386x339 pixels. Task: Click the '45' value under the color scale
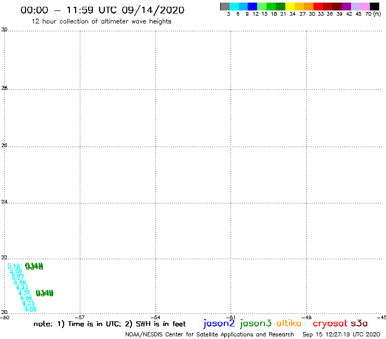tap(358, 14)
